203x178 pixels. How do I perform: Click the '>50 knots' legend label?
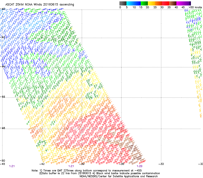[195, 7]
